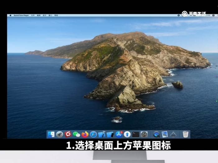Screen dimensions: 218x163
Task: Switch to QuickTime Player in Dock
Action: 156,134
